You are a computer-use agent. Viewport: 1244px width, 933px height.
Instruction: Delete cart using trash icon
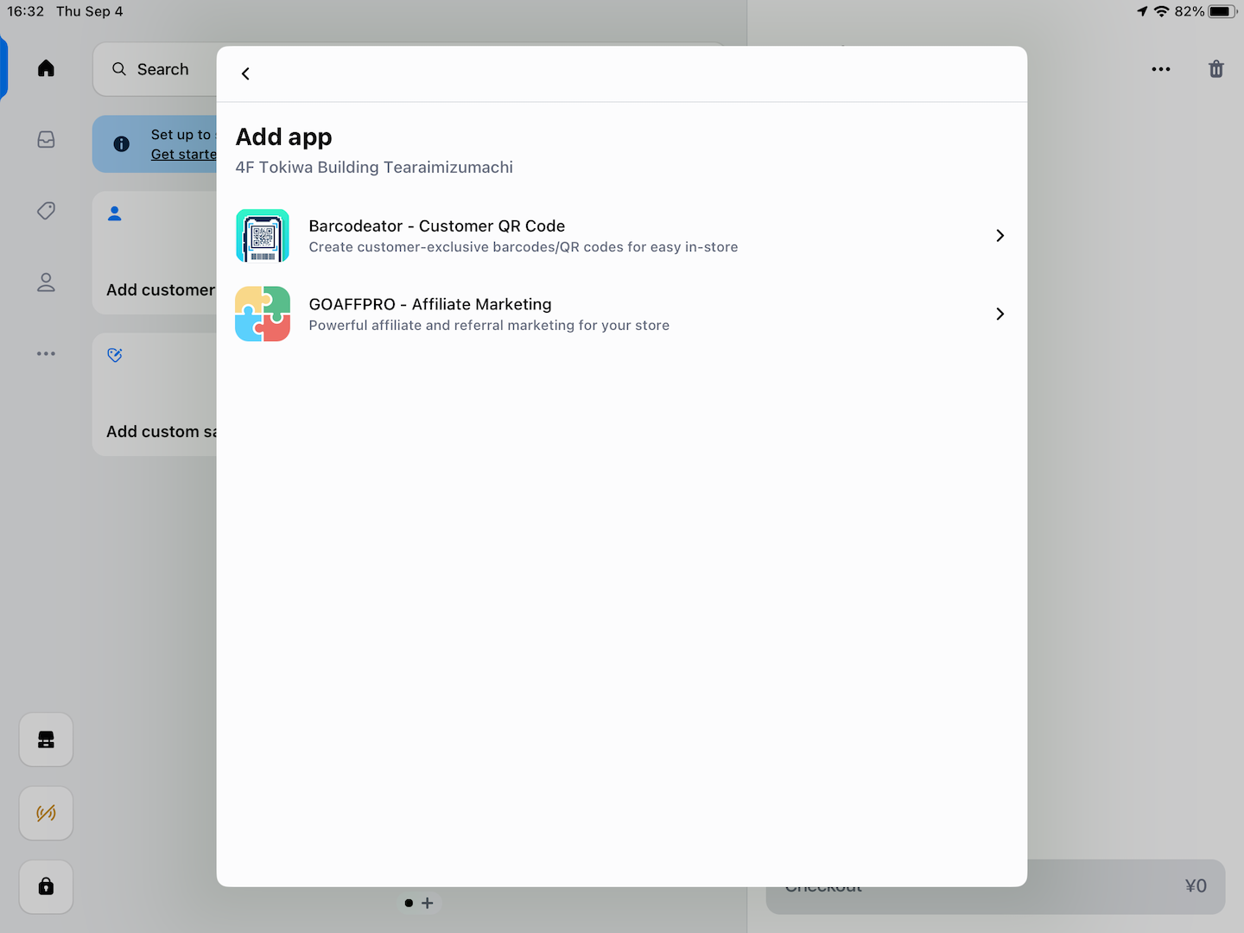[x=1215, y=69]
